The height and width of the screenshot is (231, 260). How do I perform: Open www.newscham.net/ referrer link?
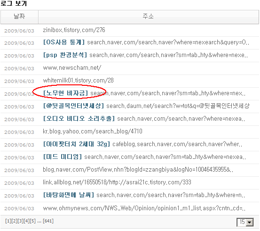pos(72,68)
